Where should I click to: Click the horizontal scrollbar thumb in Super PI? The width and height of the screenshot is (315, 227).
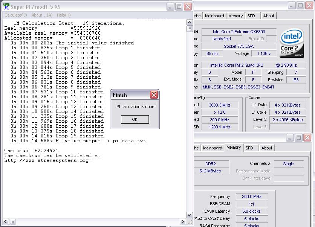pyautogui.click(x=12, y=222)
